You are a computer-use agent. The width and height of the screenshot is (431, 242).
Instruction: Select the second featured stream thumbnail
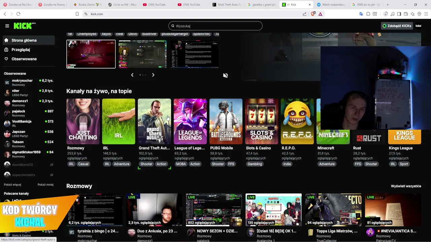point(142,54)
